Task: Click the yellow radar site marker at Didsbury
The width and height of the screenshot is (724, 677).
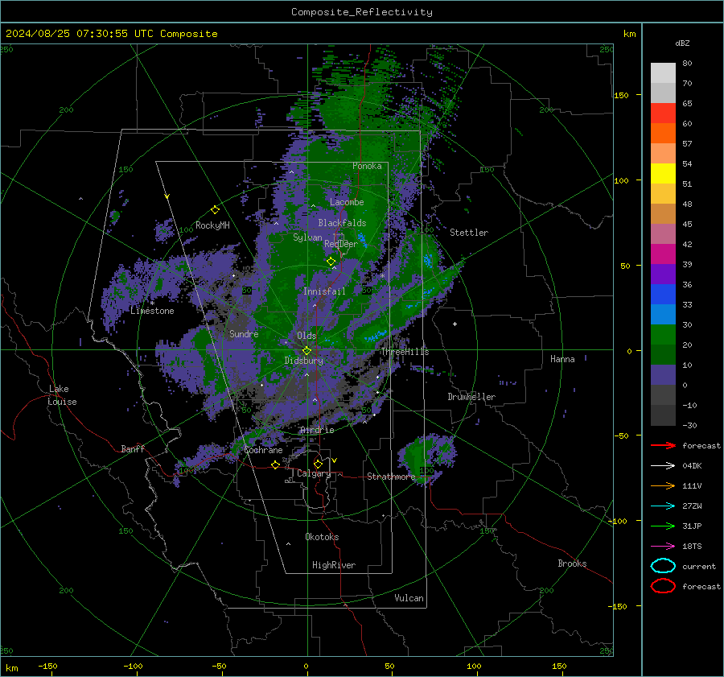Action: (x=306, y=351)
